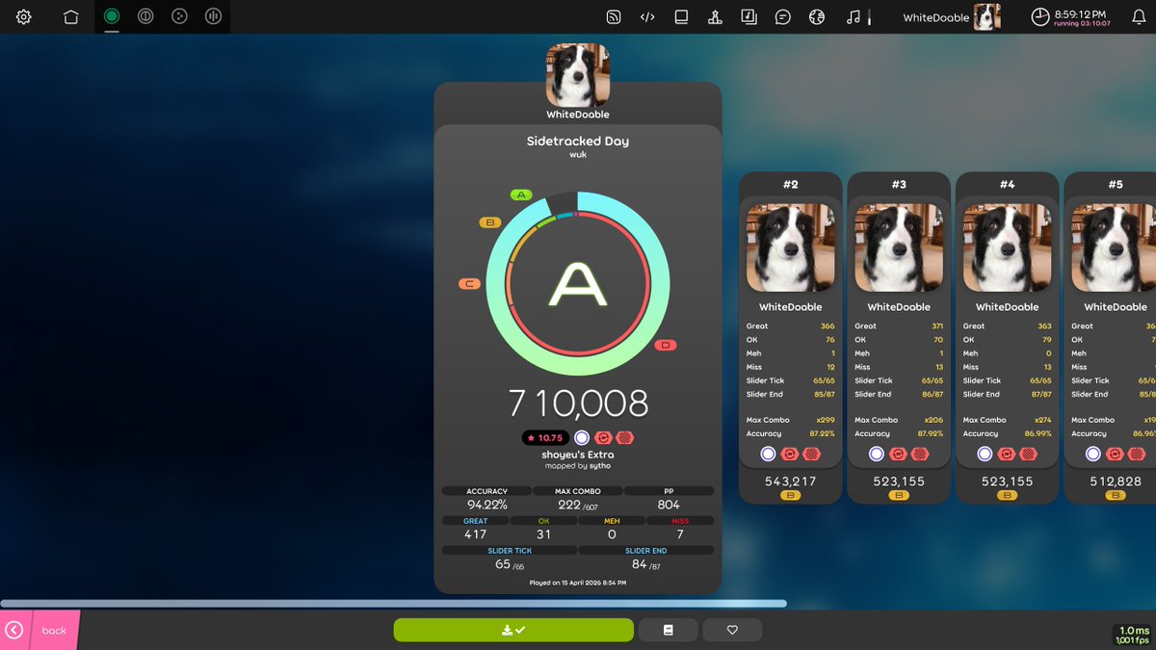Viewport: 1156px width, 650px height.
Task: Click the collection button beside download
Action: tap(669, 630)
